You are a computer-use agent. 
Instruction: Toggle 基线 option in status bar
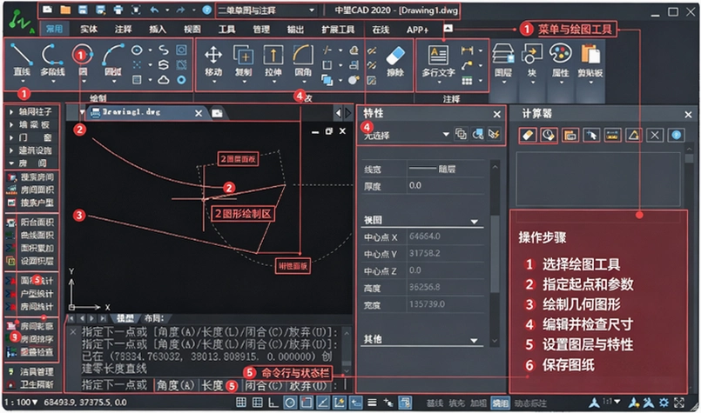pos(435,403)
